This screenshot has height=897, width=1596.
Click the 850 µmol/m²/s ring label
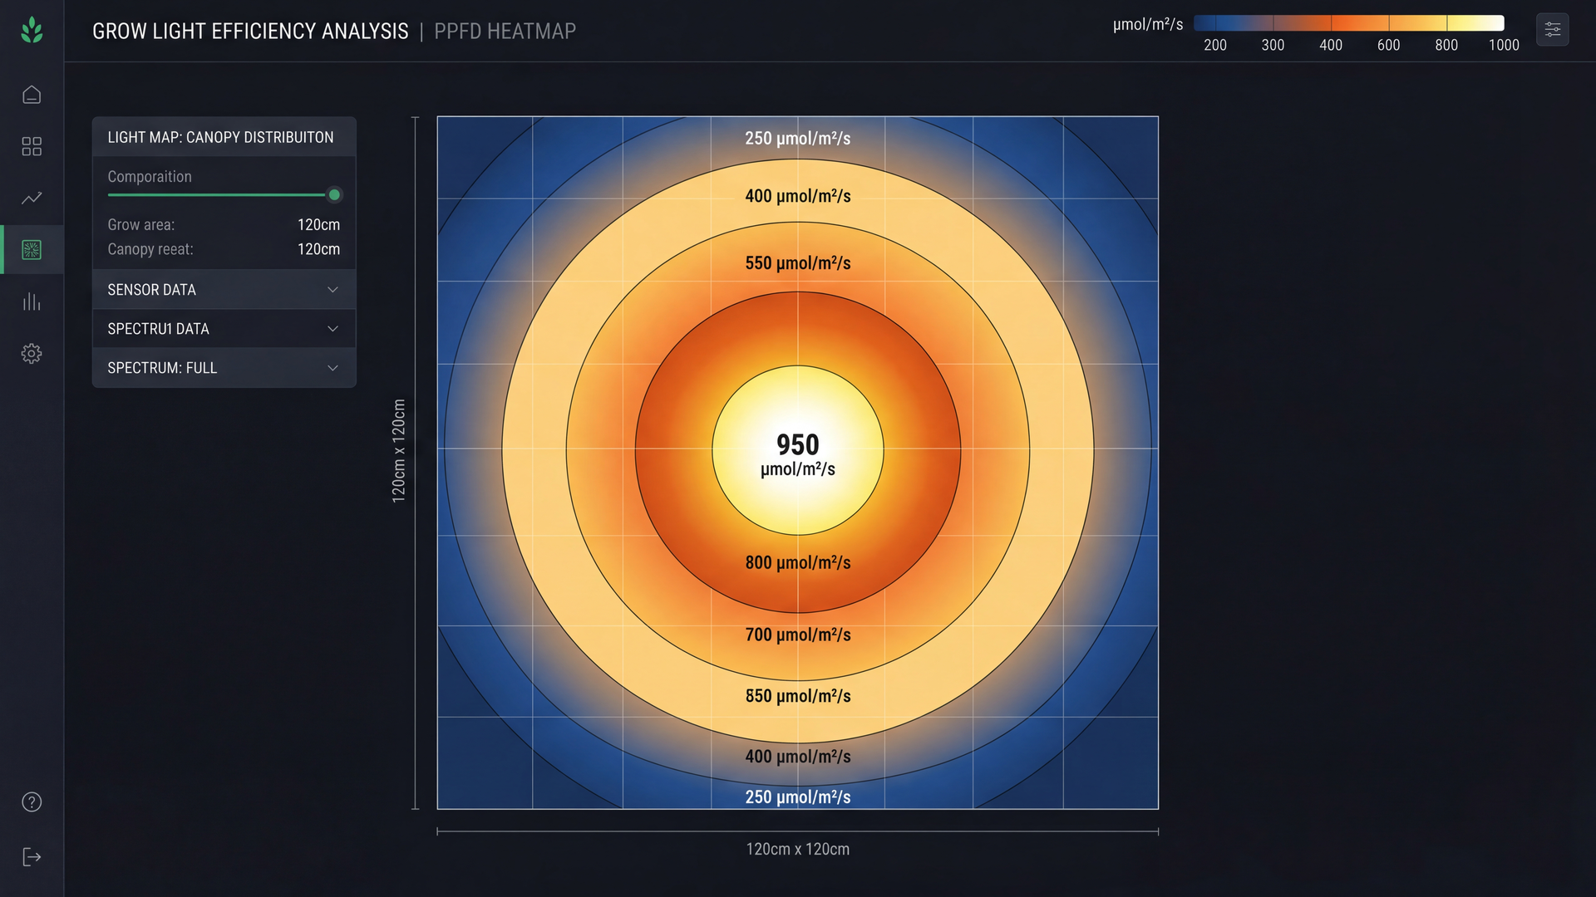[x=798, y=696]
